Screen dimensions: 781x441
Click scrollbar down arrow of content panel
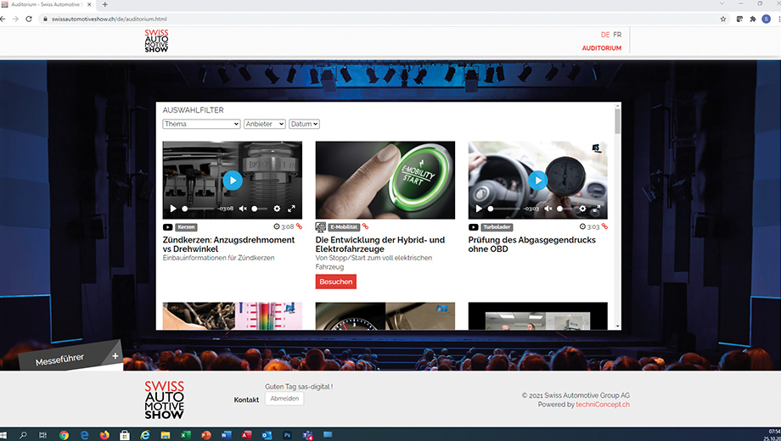point(618,326)
